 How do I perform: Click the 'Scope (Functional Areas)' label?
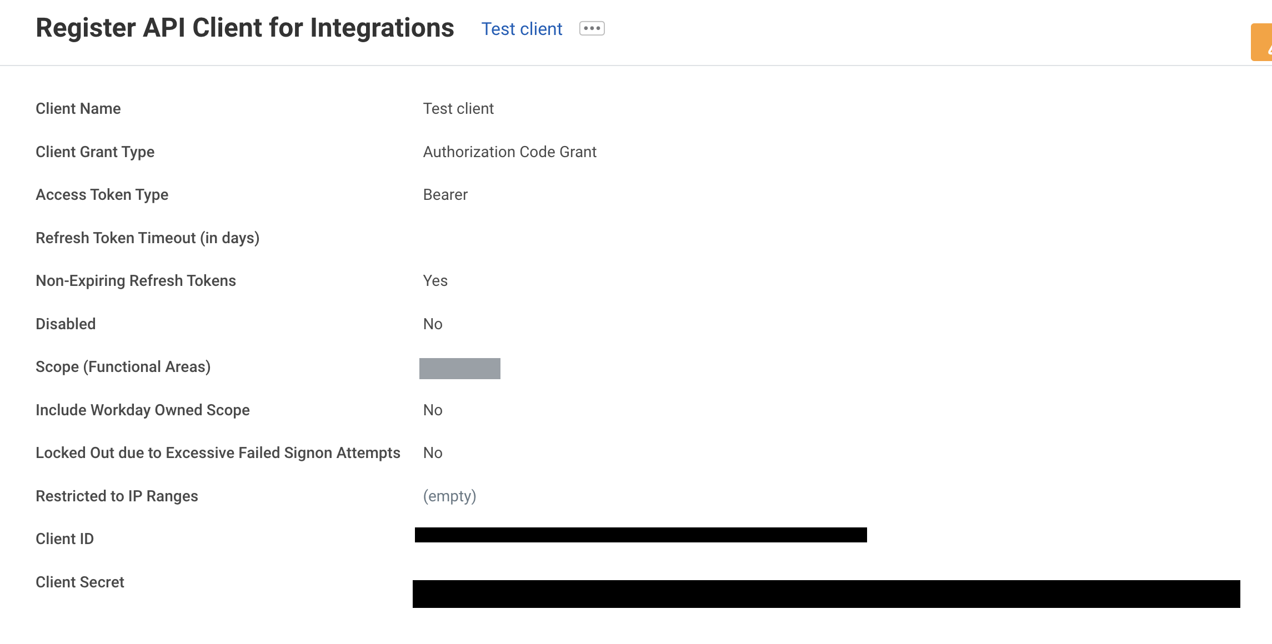[123, 367]
